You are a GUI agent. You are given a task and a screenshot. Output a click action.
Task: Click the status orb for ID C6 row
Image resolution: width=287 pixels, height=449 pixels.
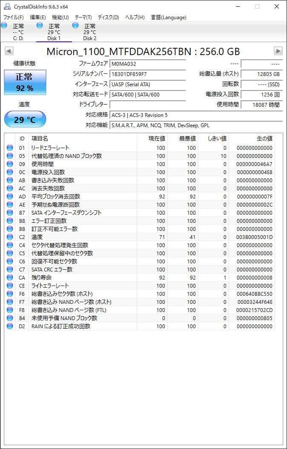pos(10,262)
